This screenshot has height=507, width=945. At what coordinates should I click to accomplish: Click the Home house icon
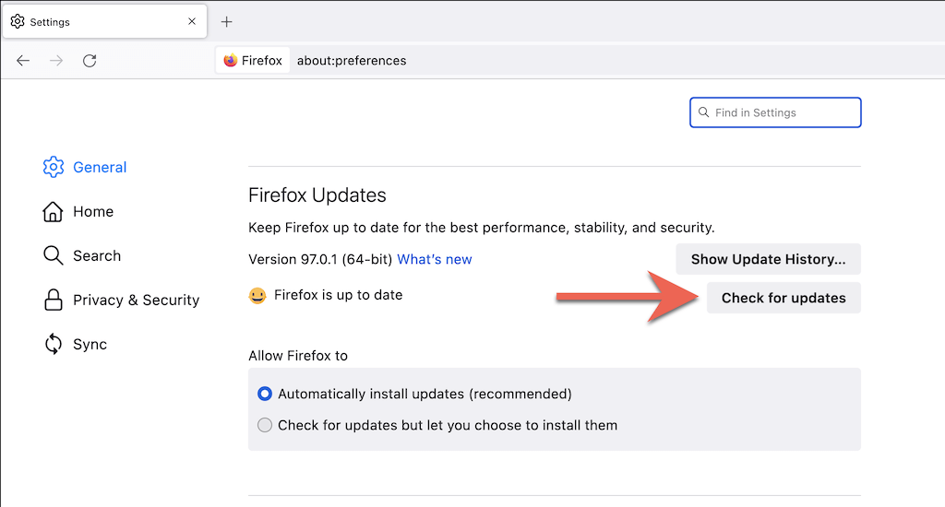[x=54, y=211]
